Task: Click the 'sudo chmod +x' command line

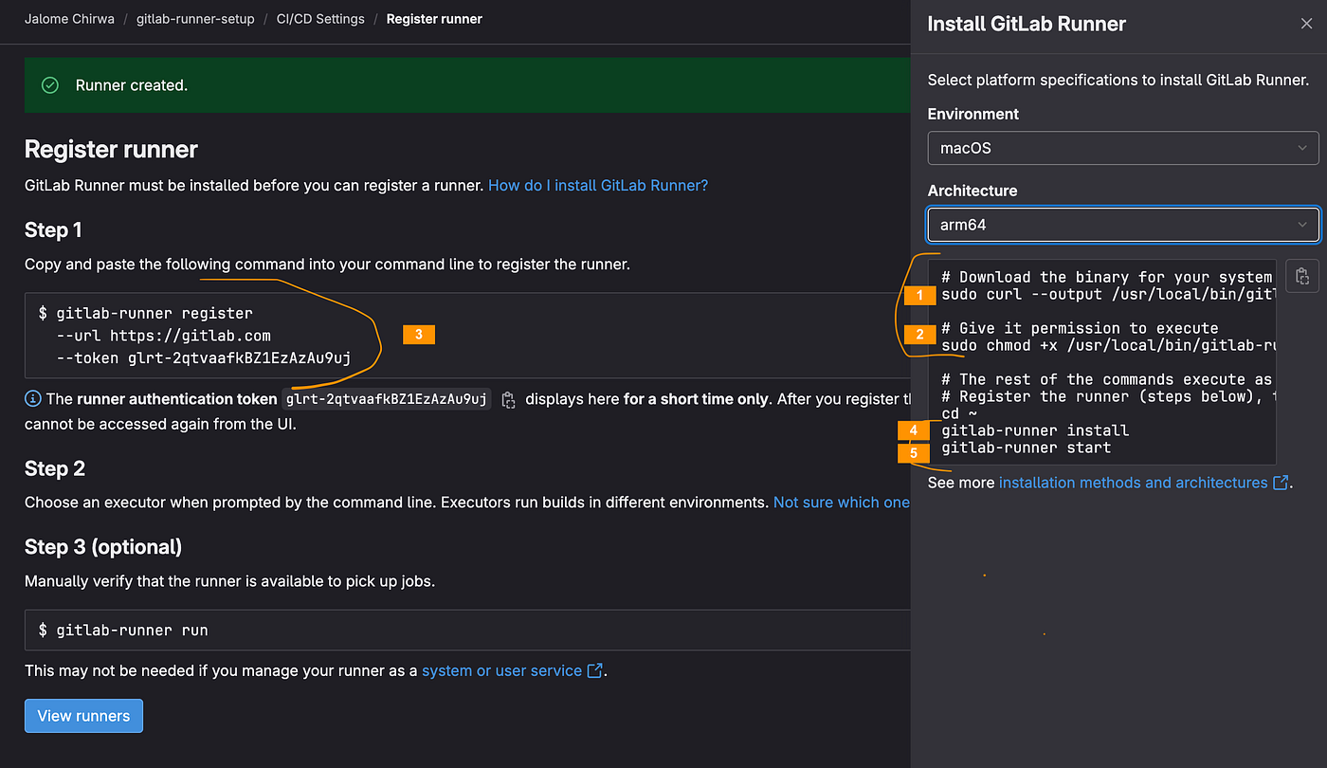Action: (1108, 345)
